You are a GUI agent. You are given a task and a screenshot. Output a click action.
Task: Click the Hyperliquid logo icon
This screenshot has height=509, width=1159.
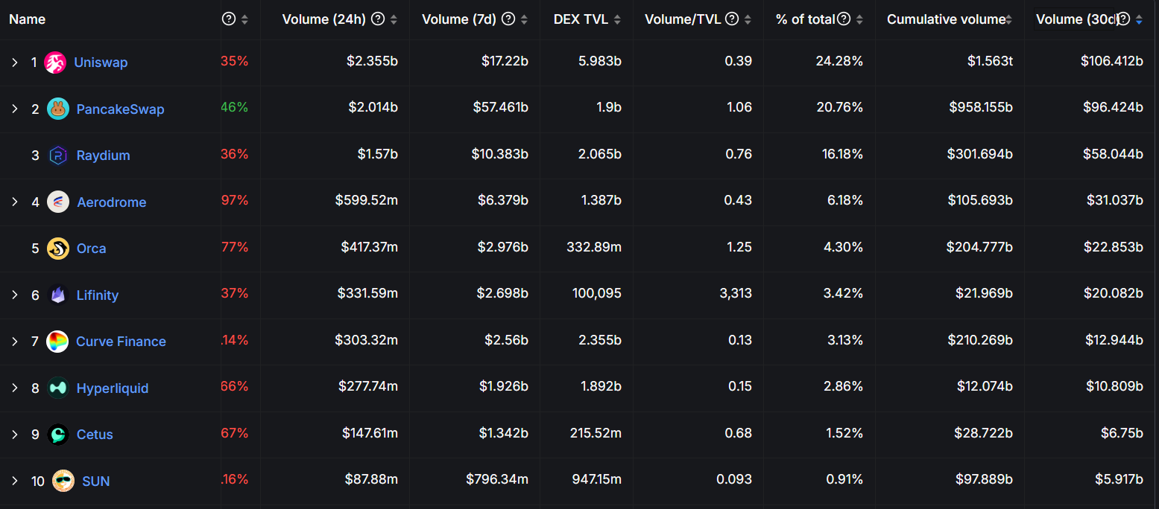click(x=58, y=388)
